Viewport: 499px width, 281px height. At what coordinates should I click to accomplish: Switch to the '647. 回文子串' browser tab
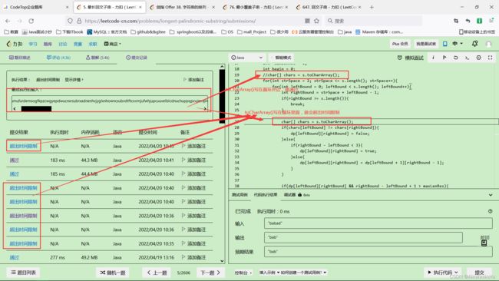click(329, 7)
